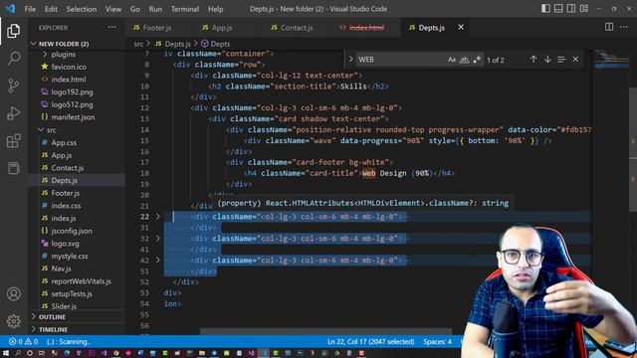Toggle bottom panel layout icon
Screen dimensions: 637x358
coord(558,9)
